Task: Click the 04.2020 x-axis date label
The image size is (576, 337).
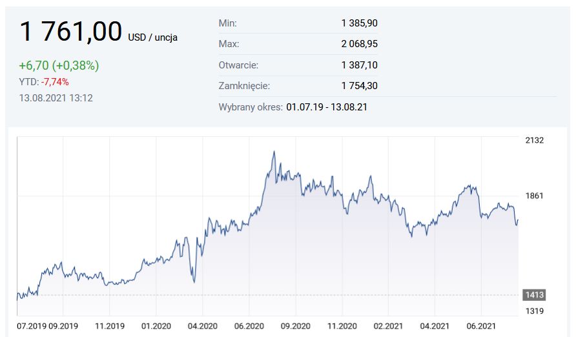Action: (x=201, y=325)
